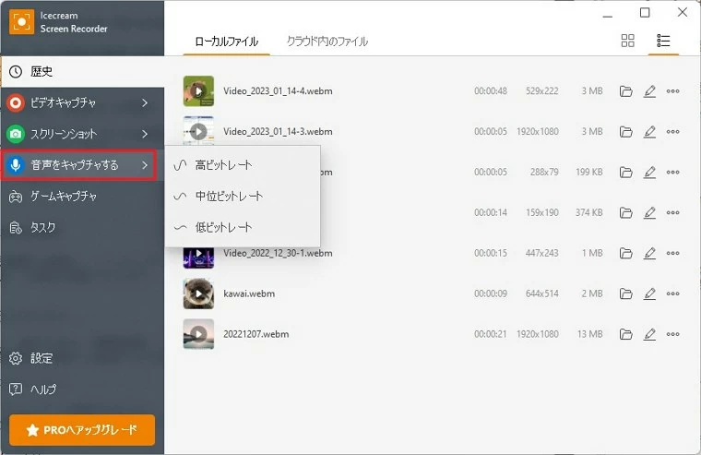Choose 中位ビットレート from the popup
Screen dimensions: 701x455
pos(229,197)
